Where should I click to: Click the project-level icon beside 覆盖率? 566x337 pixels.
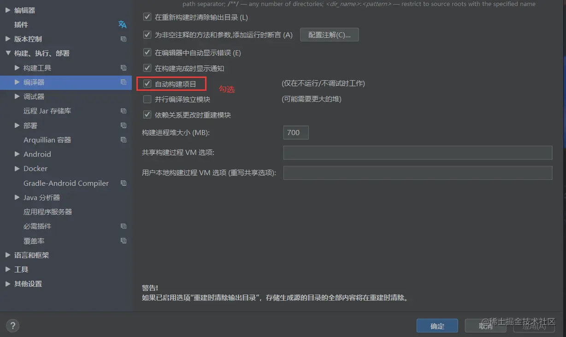click(124, 241)
